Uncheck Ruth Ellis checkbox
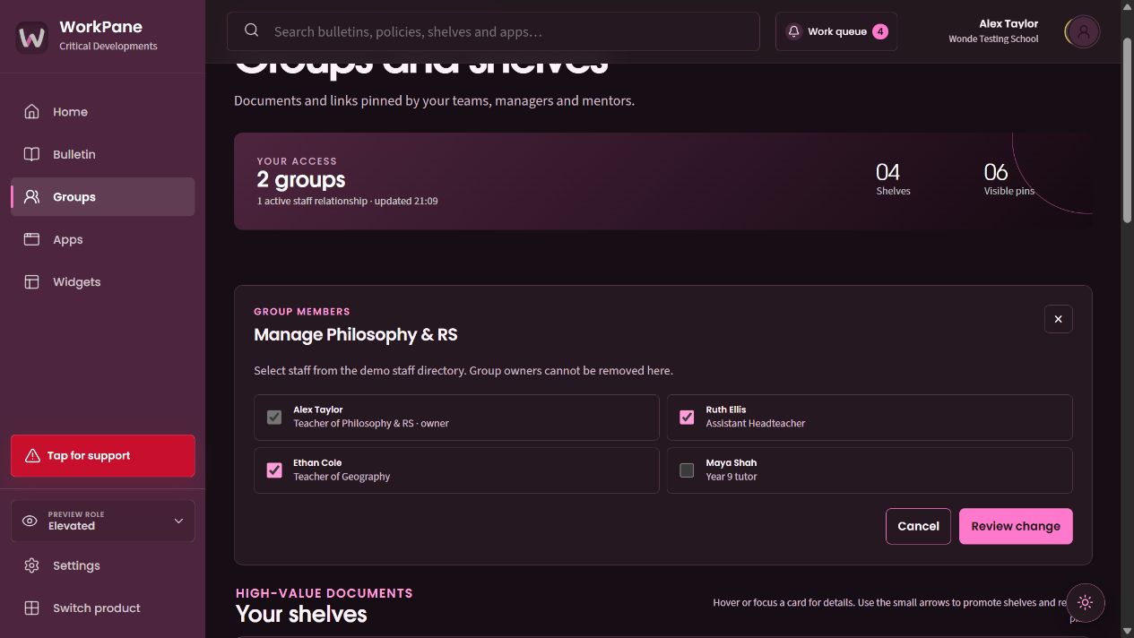Viewport: 1134px width, 638px height. coord(687,417)
